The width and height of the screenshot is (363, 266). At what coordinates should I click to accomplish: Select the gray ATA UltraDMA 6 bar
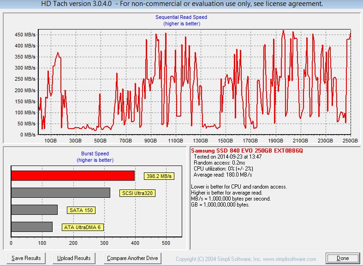pyautogui.click(x=32, y=227)
